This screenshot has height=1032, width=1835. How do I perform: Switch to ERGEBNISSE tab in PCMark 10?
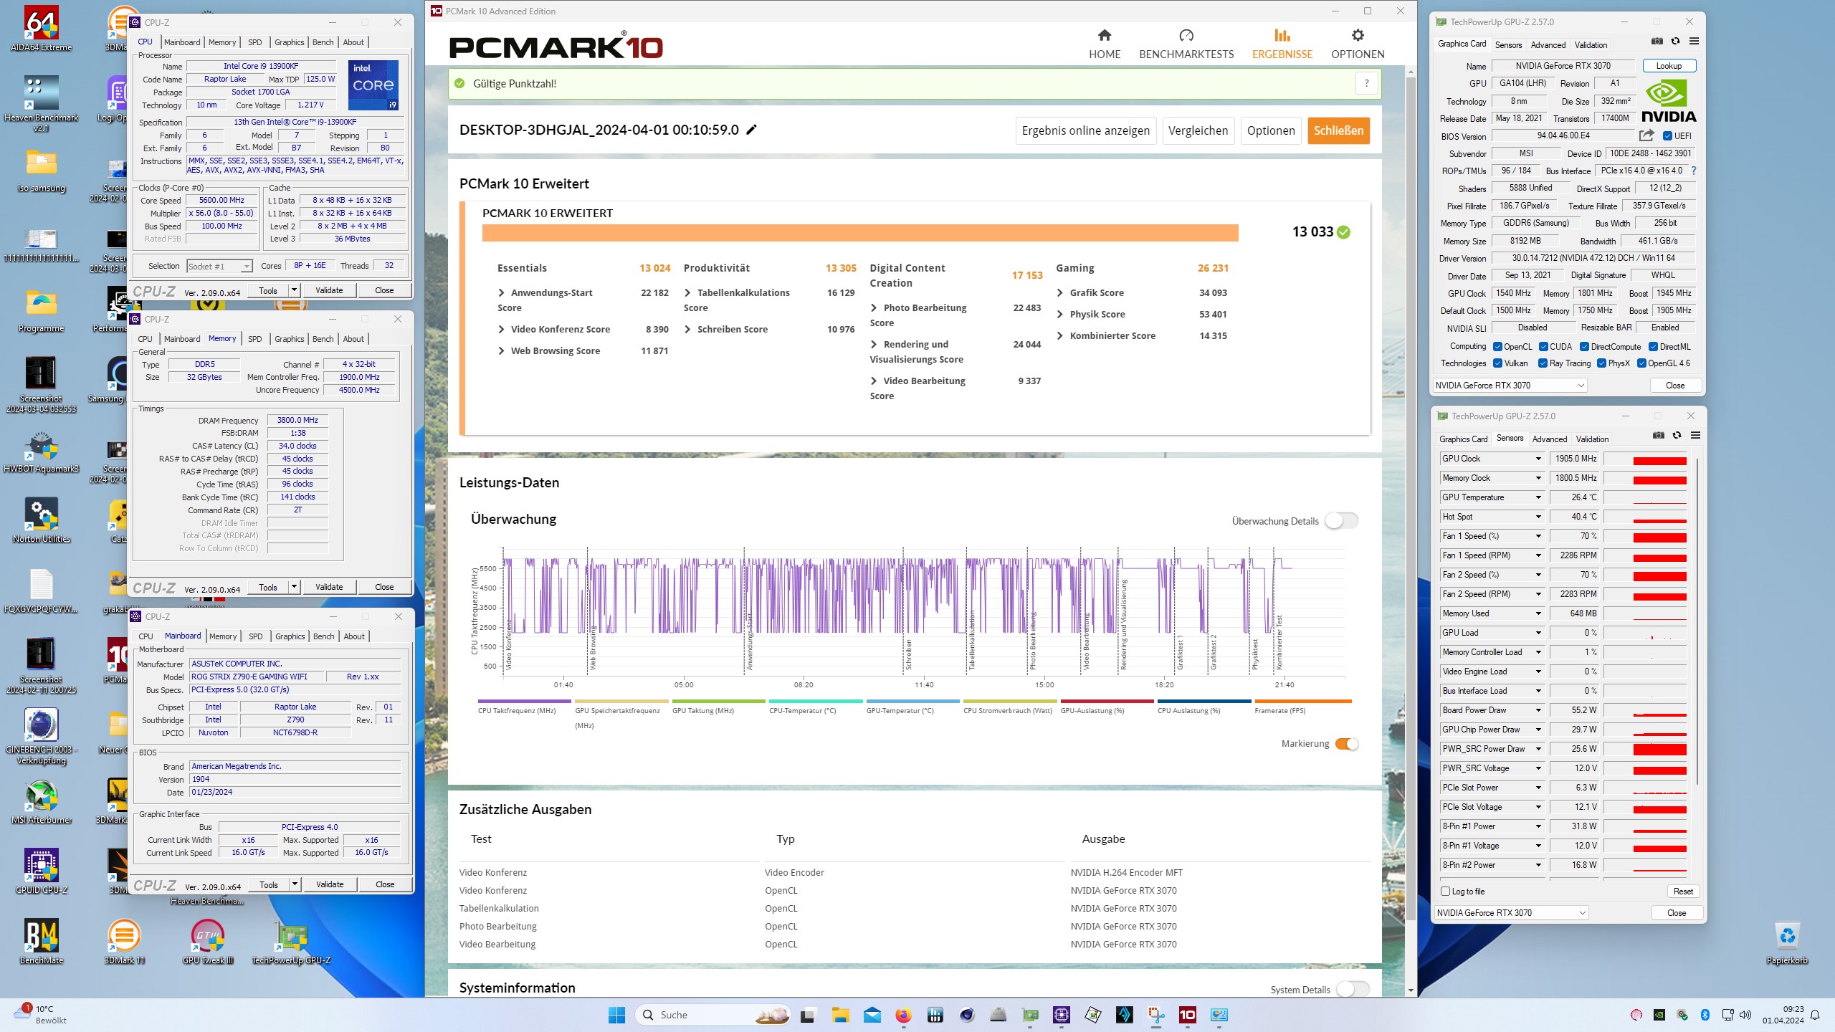point(1282,44)
